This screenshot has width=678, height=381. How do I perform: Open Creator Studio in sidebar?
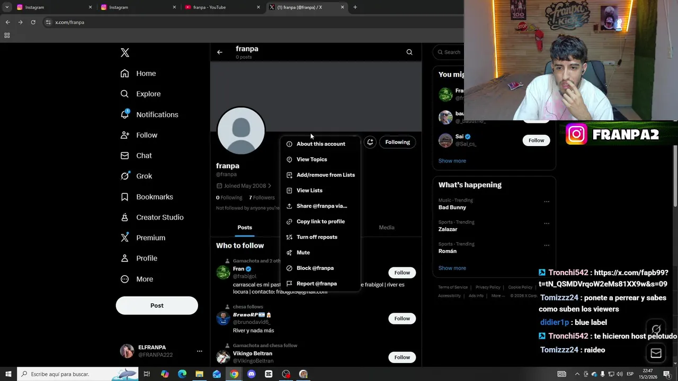point(152,217)
